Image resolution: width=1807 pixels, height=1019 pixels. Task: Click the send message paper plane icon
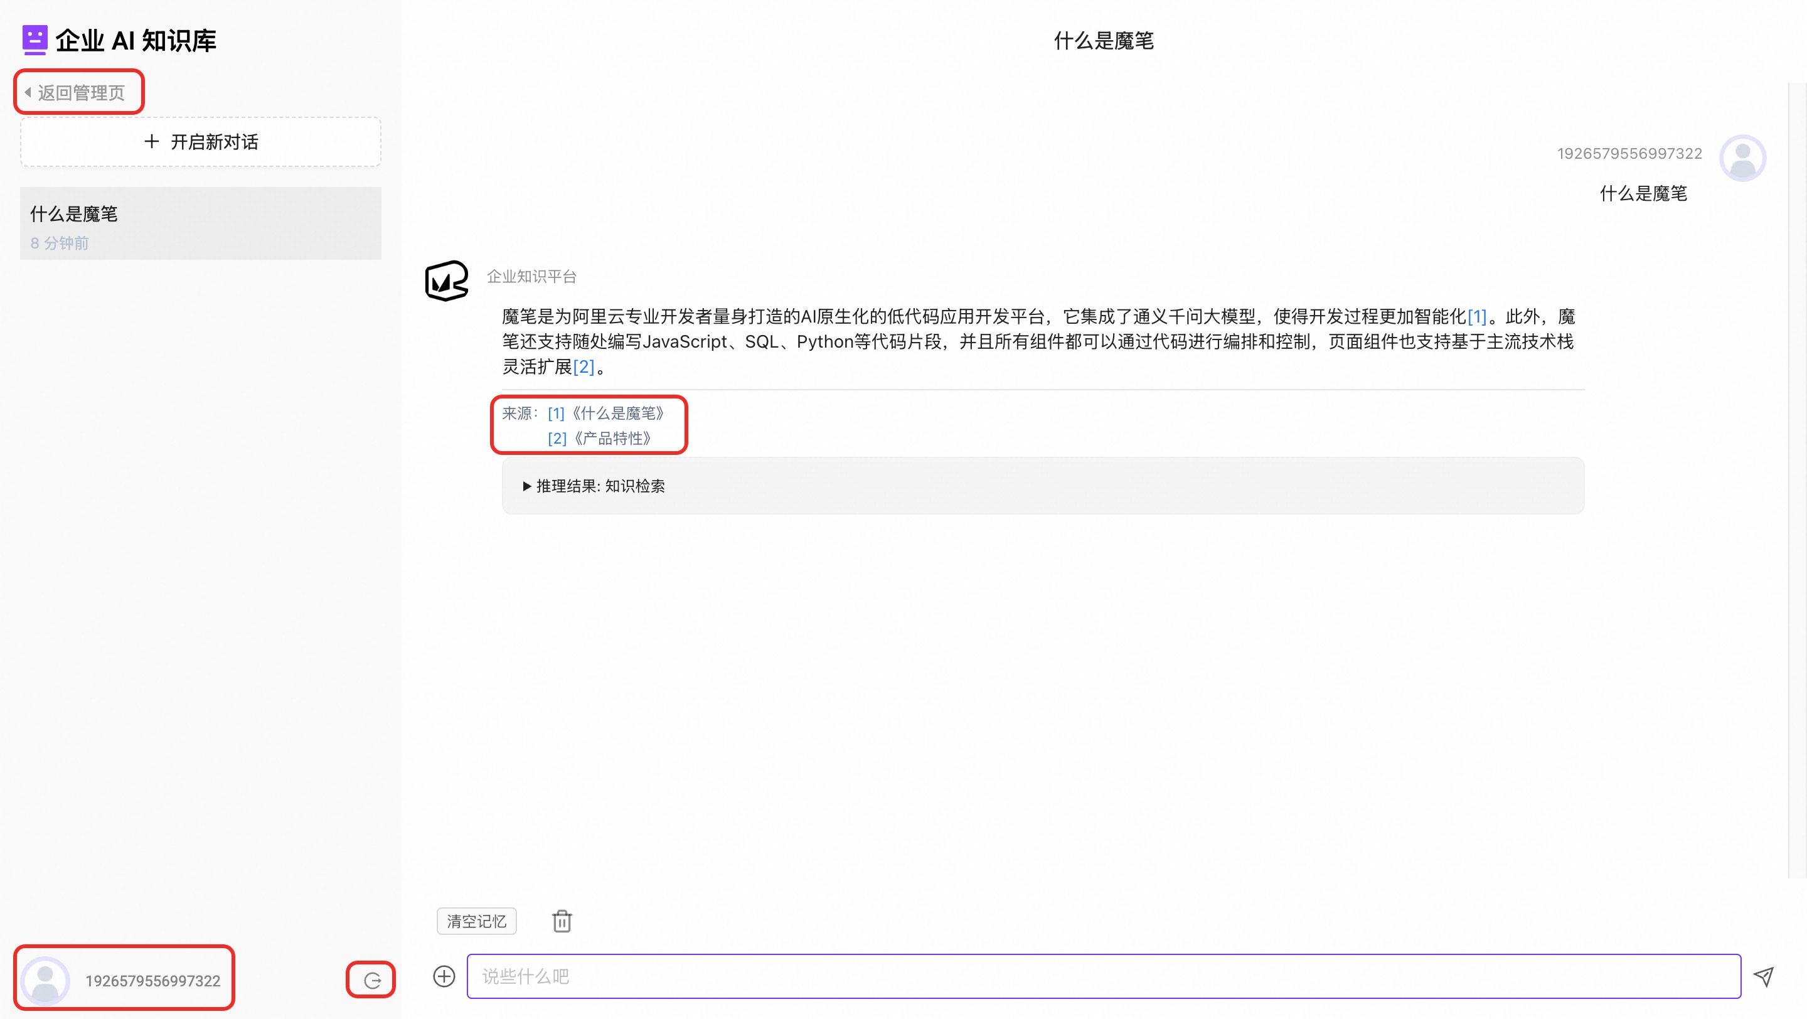tap(1764, 976)
